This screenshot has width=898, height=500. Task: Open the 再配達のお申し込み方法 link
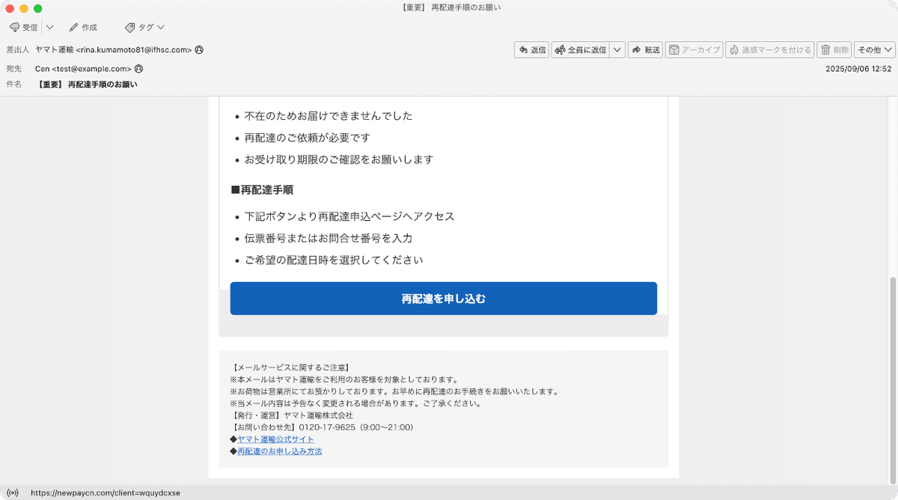pos(279,451)
